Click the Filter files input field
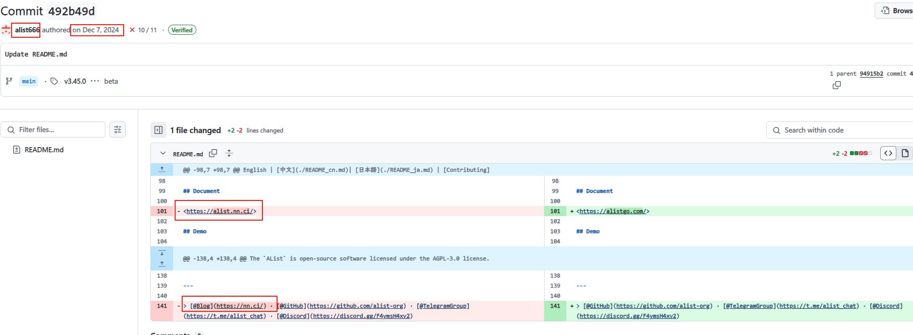This screenshot has width=913, height=335. 53,129
